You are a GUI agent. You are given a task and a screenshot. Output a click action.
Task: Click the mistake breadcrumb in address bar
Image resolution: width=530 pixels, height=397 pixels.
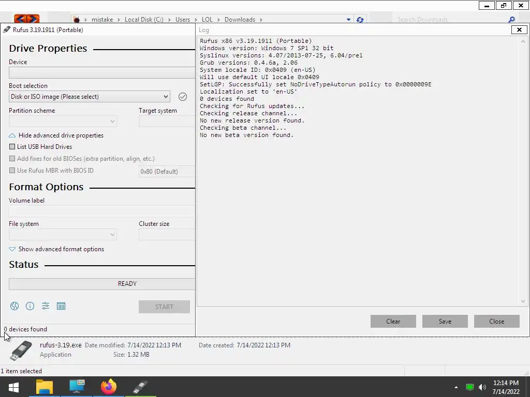pyautogui.click(x=102, y=20)
